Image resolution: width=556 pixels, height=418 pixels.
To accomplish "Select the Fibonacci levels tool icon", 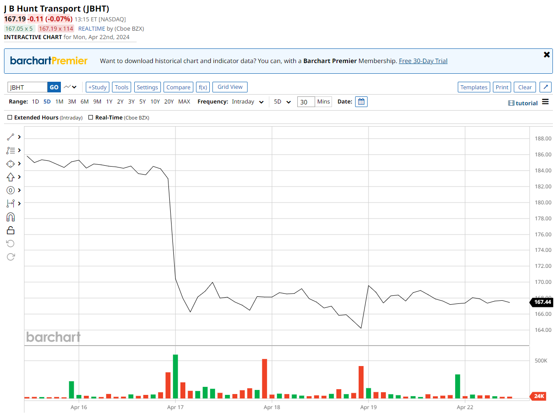I will [x=11, y=151].
